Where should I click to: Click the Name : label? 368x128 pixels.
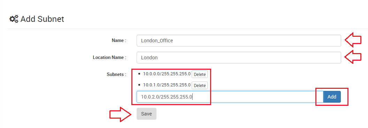click(x=119, y=40)
